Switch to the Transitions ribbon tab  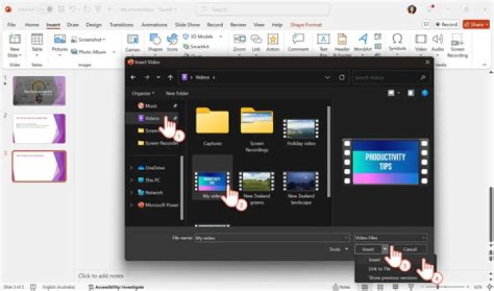121,24
